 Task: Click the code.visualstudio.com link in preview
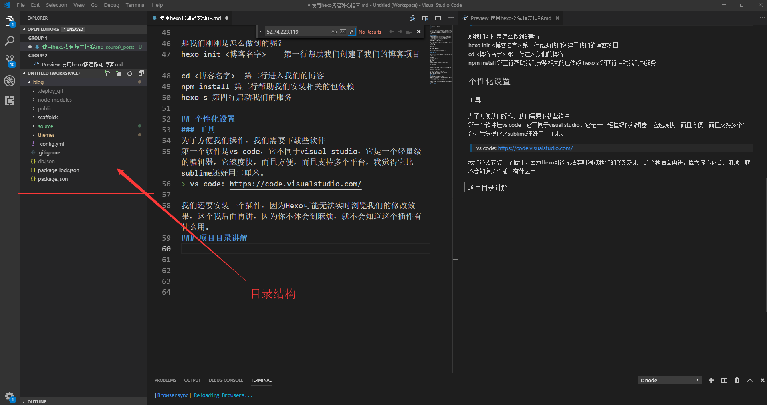tap(535, 148)
